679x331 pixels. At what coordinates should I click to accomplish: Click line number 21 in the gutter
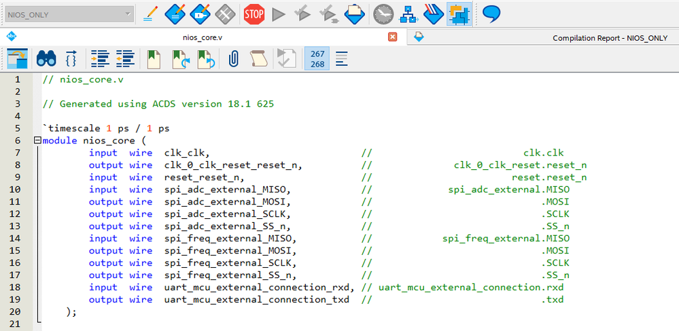click(14, 324)
